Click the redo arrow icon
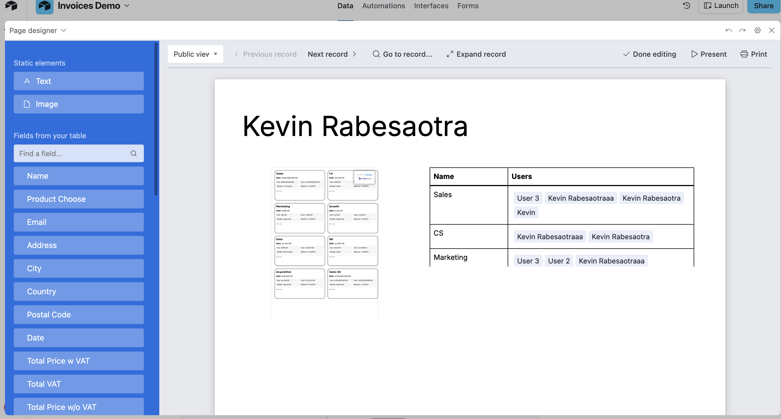 tap(742, 30)
